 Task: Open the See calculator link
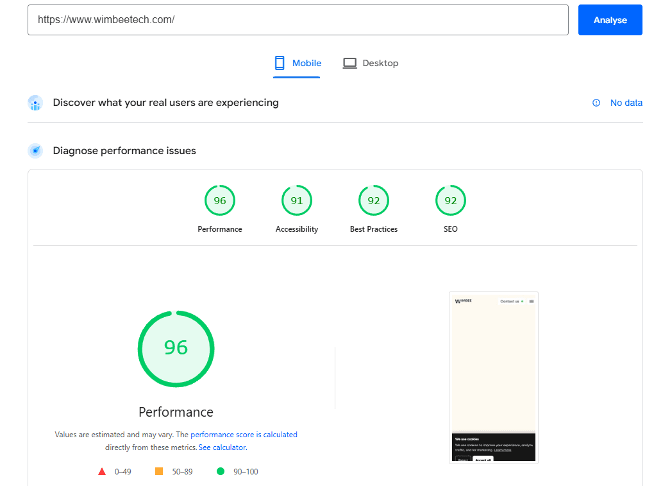[222, 447]
